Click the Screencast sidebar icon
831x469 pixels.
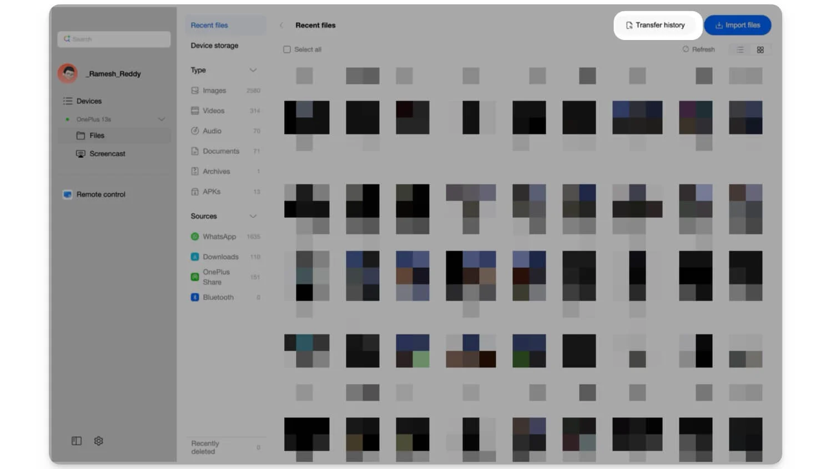pos(81,153)
